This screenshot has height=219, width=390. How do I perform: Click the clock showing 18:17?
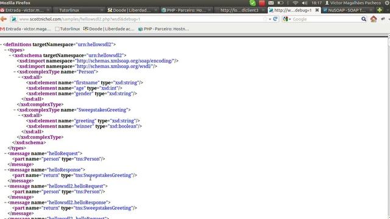pos(316,3)
